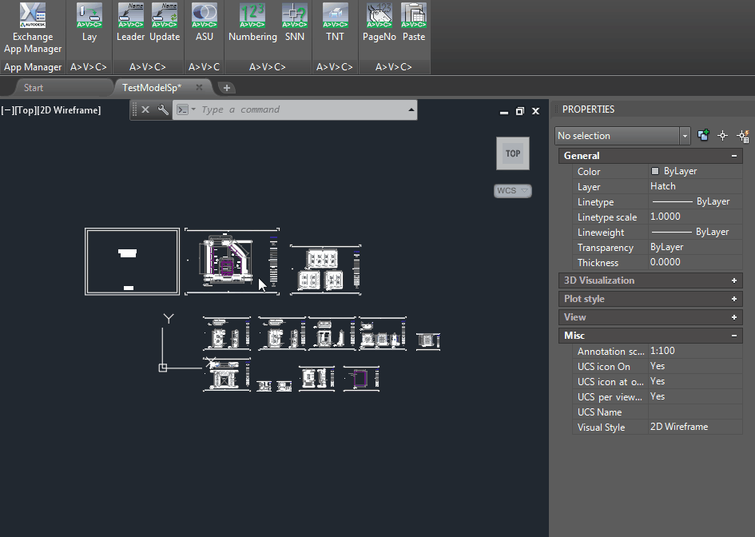Open recent commands prompt icon
Screen dimensions: 755x537
click(x=182, y=109)
